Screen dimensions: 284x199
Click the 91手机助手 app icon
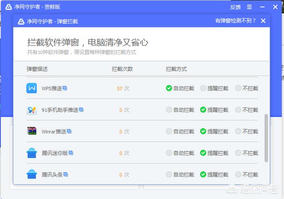pyautogui.click(x=32, y=110)
